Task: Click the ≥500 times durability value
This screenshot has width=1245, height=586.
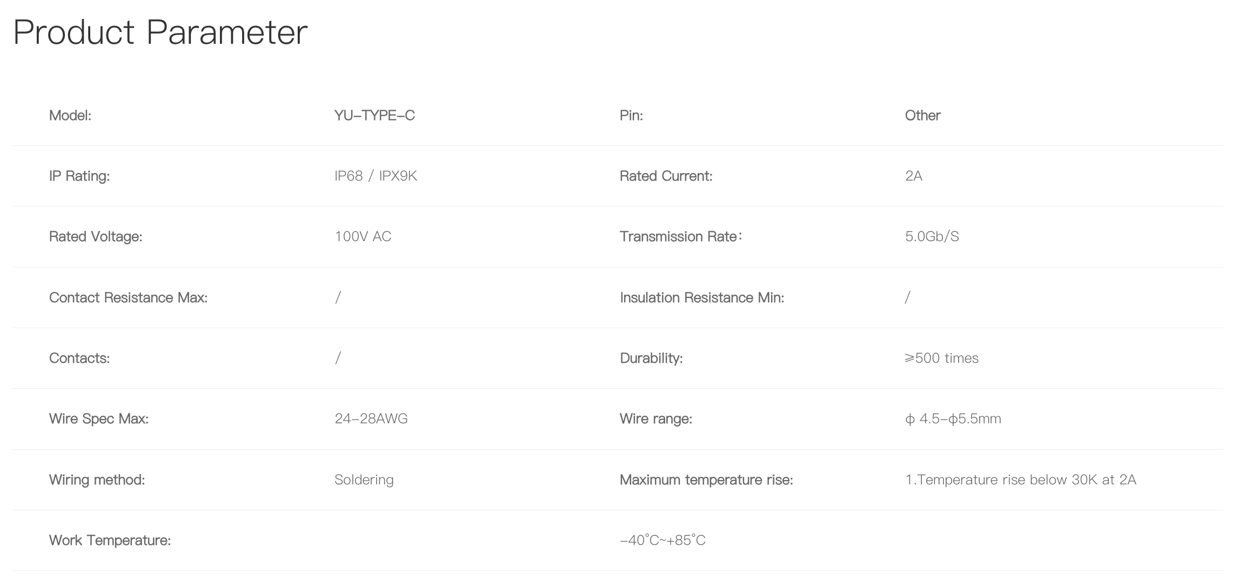Action: (942, 358)
